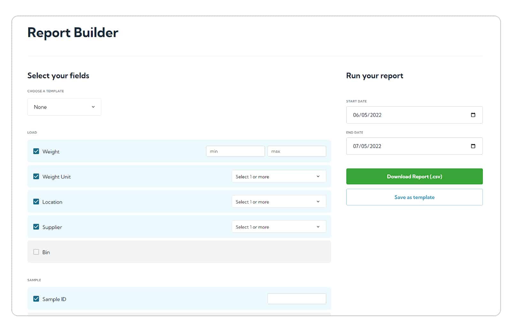Uncheck the Weight Unit checkbox
This screenshot has height=331, width=511.
click(36, 177)
